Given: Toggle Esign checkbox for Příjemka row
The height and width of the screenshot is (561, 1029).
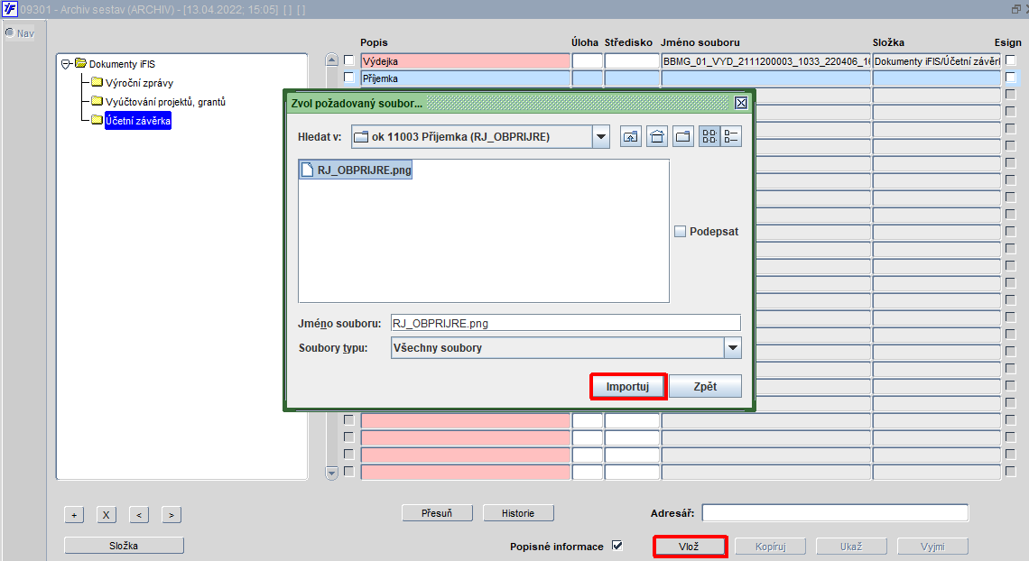Looking at the screenshot, I should coord(1011,78).
